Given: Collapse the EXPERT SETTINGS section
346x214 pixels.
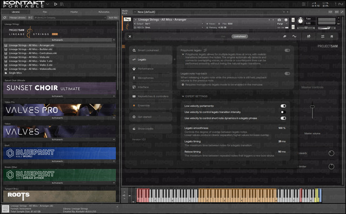Looking at the screenshot, I should 183,96.
